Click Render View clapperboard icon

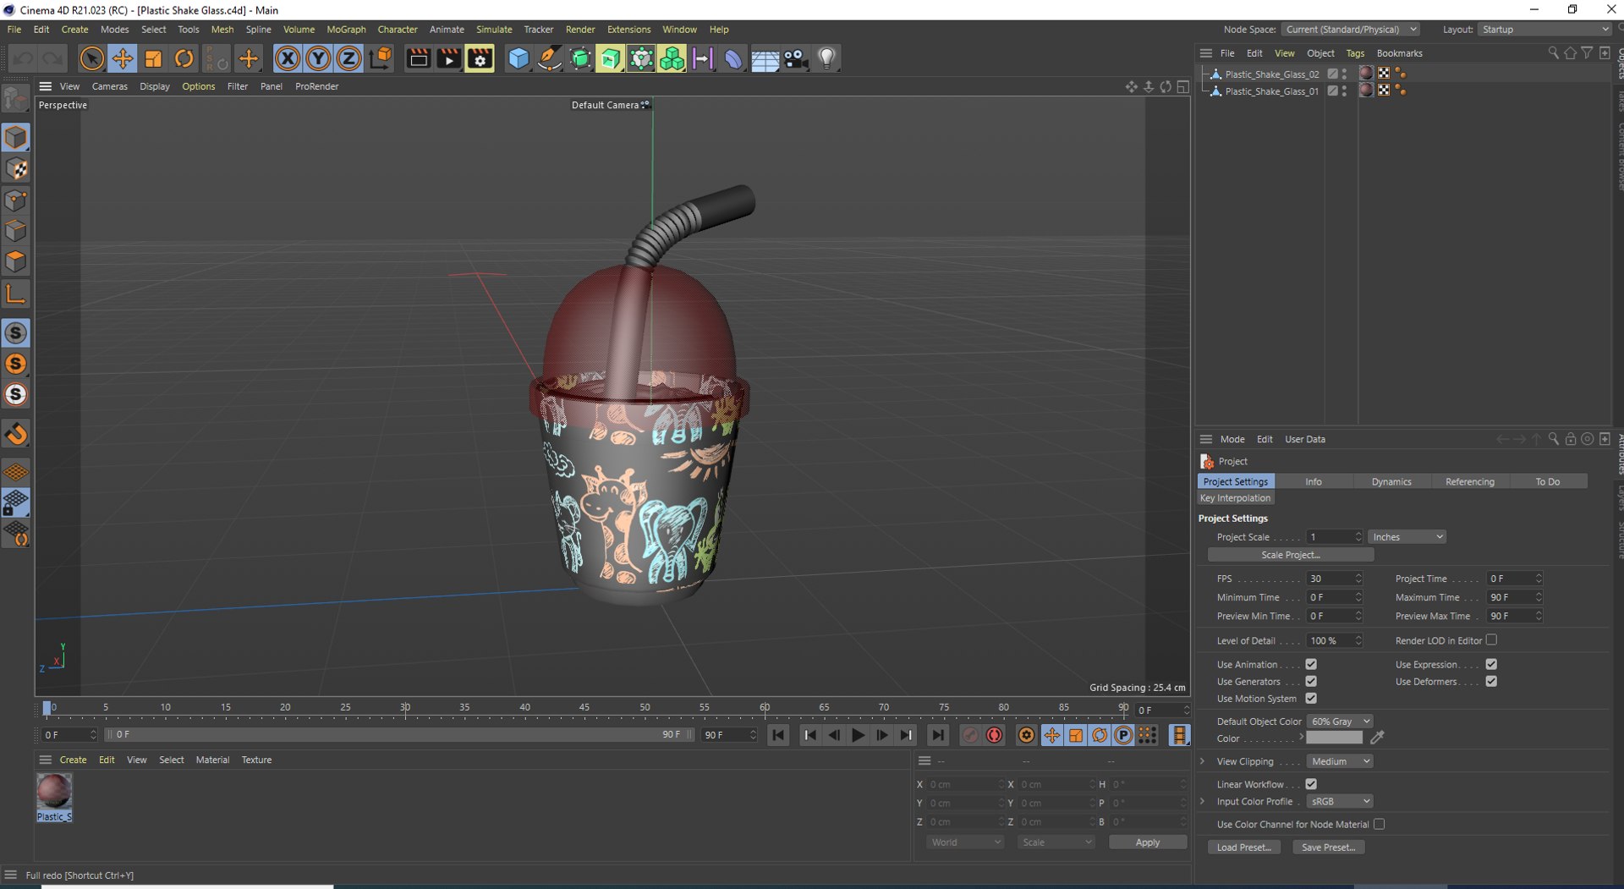418,58
